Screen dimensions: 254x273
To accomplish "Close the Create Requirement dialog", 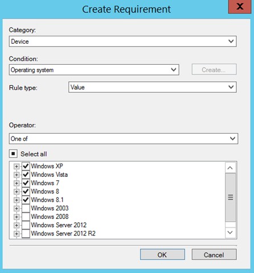I will pos(240,7).
